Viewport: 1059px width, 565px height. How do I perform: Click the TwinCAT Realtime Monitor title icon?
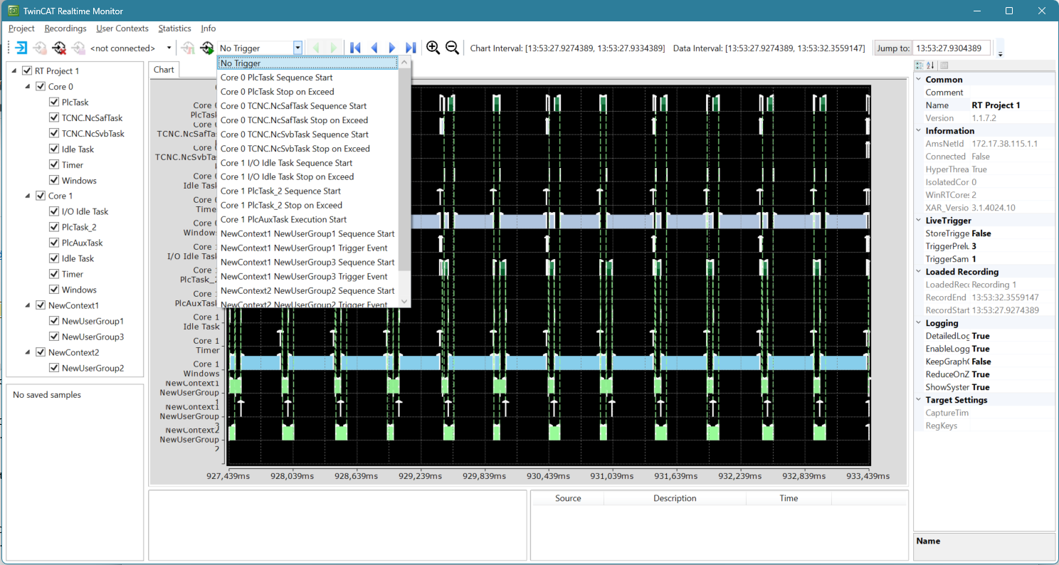12,11
